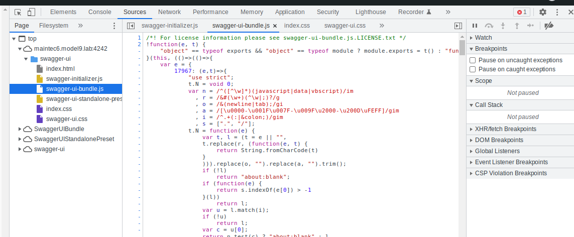Click the inspect element picker icon
The image size is (574, 237).
click(18, 12)
